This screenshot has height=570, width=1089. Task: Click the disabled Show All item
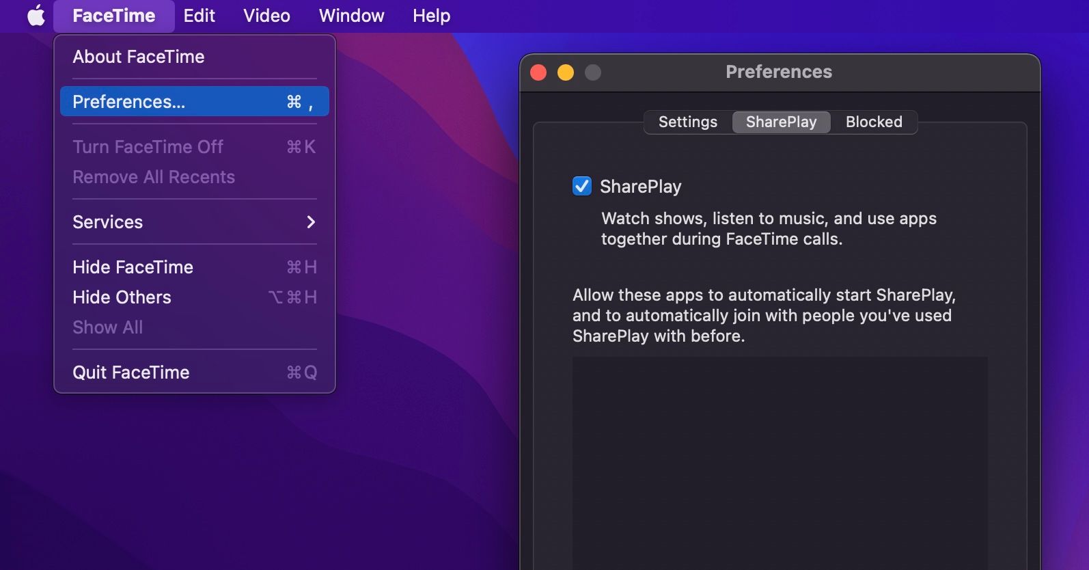[195, 327]
